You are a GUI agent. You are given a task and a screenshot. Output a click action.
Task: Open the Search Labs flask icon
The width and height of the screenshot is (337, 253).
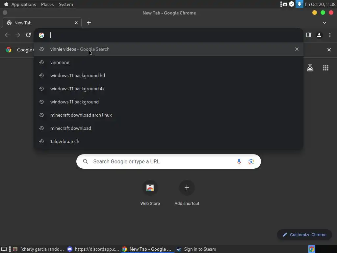[310, 68]
